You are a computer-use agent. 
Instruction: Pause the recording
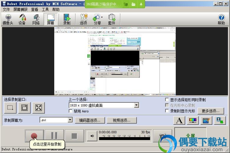54,136
